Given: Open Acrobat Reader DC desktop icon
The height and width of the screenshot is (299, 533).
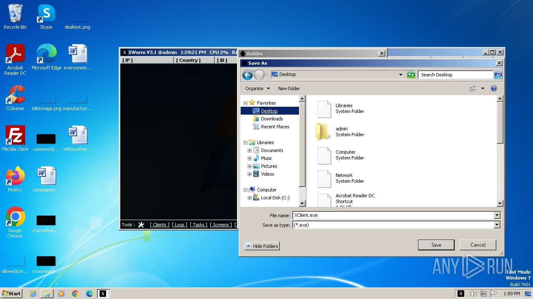Looking at the screenshot, I should (x=15, y=60).
